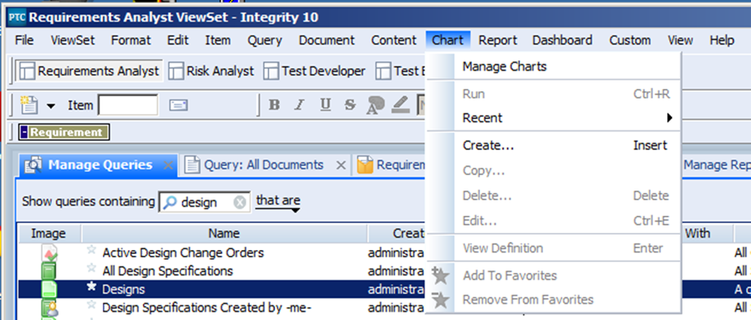Click the view item card icon beside Item field
Viewport: 751px width, 320px height.
[x=178, y=105]
